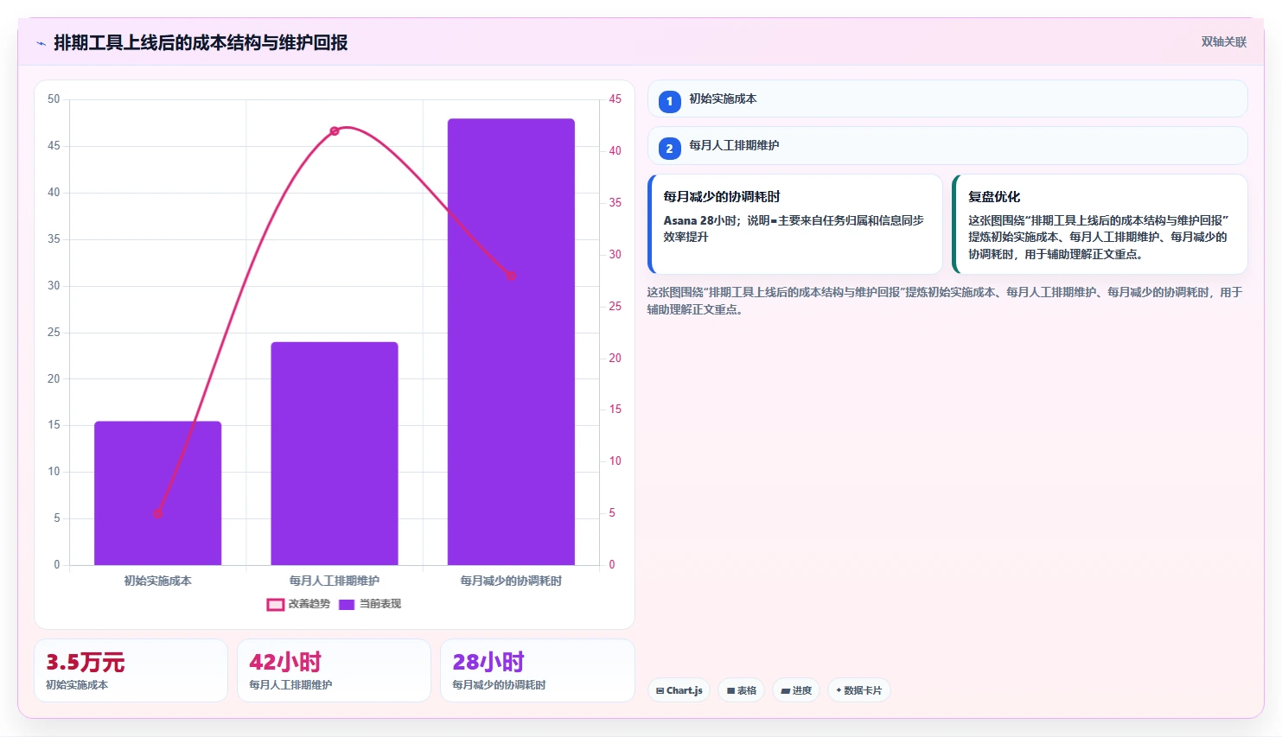1282x737 pixels.
Task: Click the chart icon beside the title
Action: point(41,43)
